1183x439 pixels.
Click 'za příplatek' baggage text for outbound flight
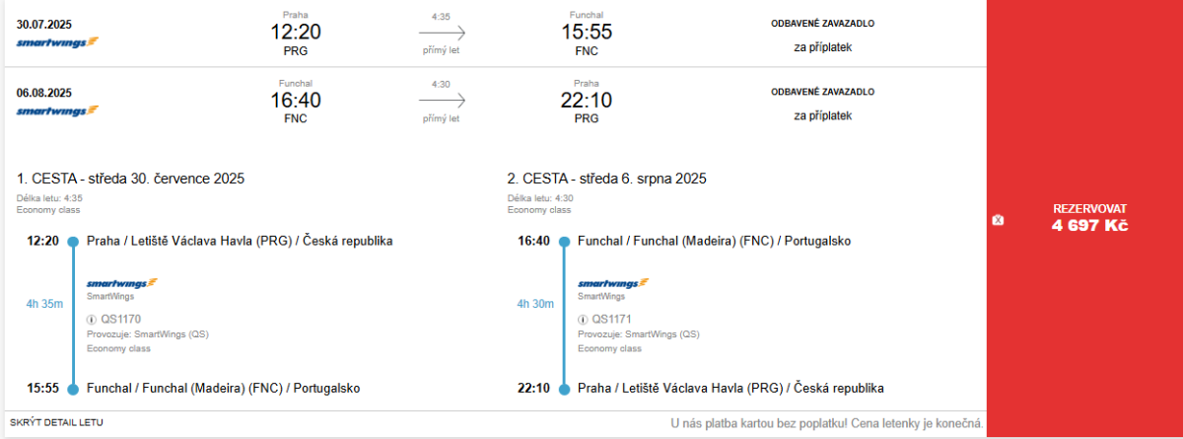(x=822, y=46)
